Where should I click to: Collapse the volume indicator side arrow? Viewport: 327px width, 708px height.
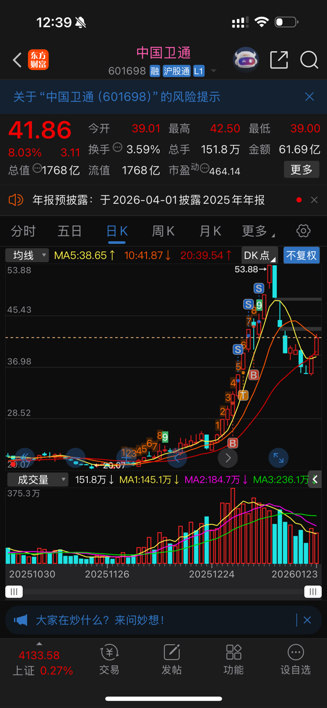click(315, 479)
